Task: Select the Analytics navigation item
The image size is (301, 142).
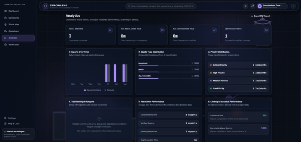Action: pos(18,38)
